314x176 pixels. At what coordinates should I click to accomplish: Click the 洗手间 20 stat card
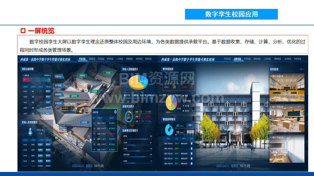click(170, 87)
